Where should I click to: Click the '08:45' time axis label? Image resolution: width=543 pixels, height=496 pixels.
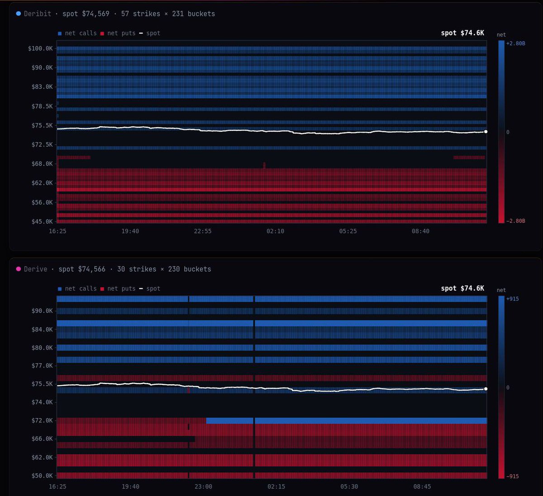pyautogui.click(x=422, y=486)
